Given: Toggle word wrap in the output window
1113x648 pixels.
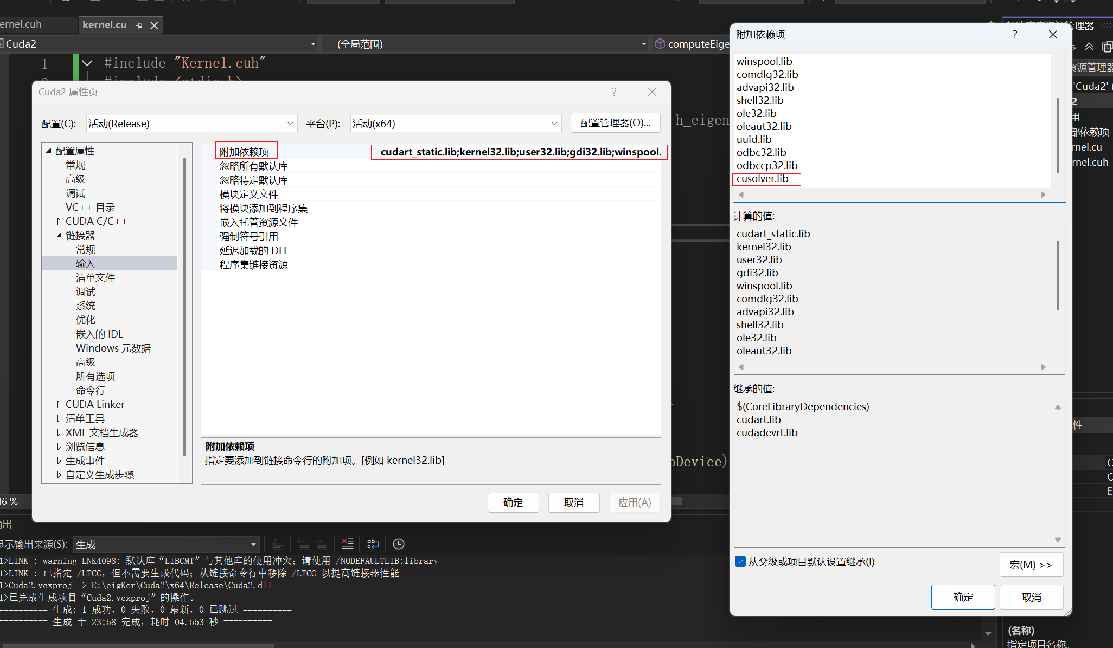Looking at the screenshot, I should [373, 543].
